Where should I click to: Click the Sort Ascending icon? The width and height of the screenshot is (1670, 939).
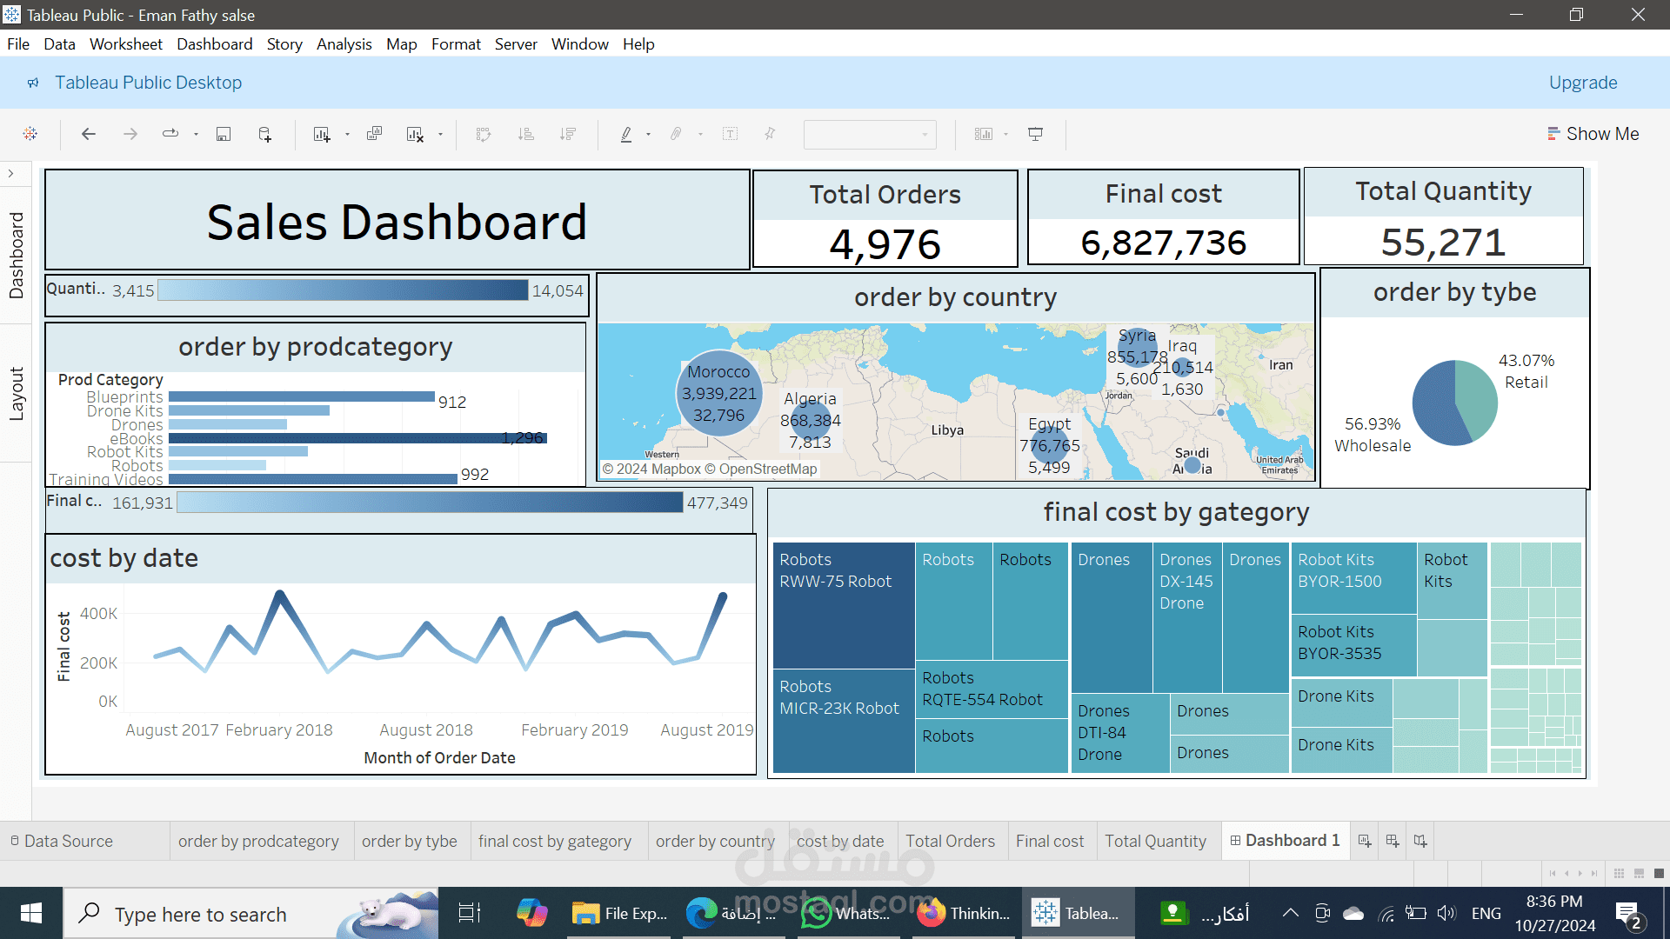pyautogui.click(x=525, y=134)
